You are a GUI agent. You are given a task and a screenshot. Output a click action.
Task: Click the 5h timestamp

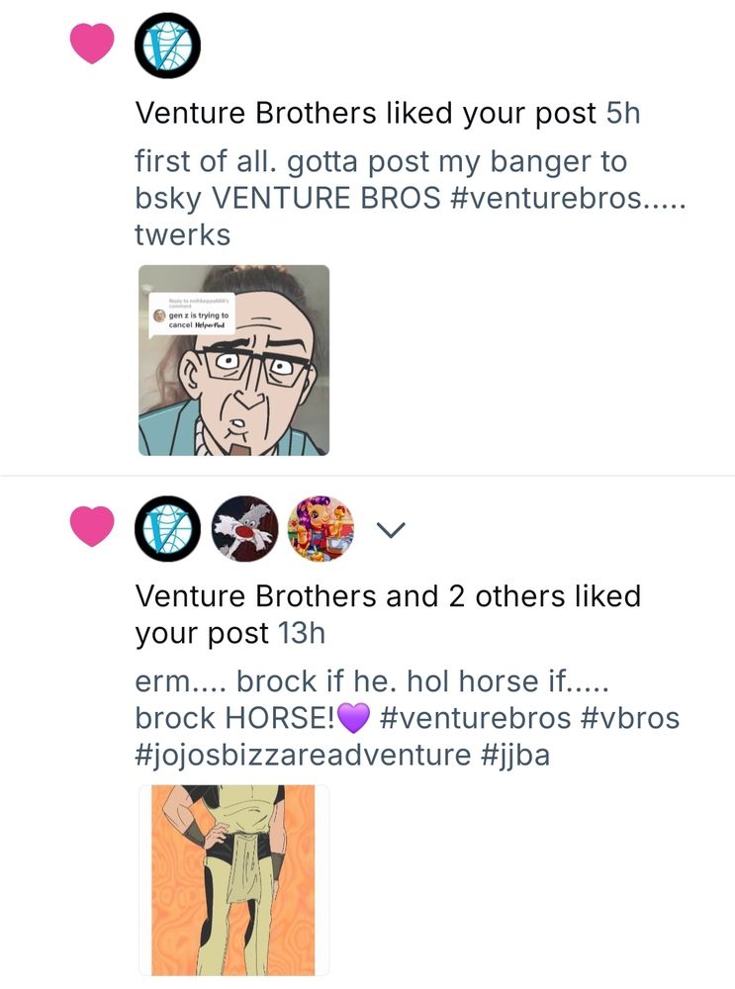coord(622,114)
